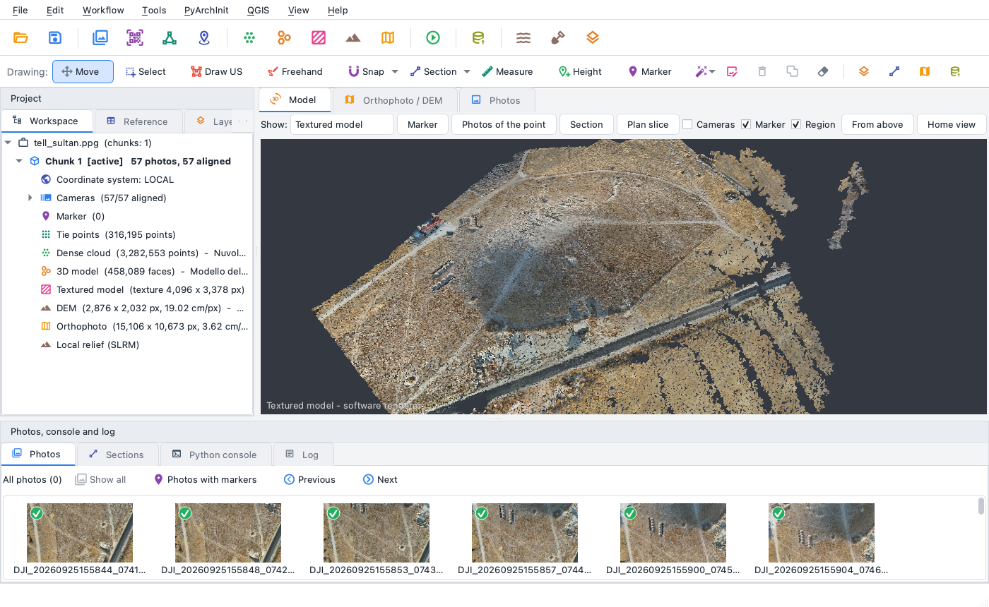Open the PyArchInit menu

pyautogui.click(x=207, y=10)
